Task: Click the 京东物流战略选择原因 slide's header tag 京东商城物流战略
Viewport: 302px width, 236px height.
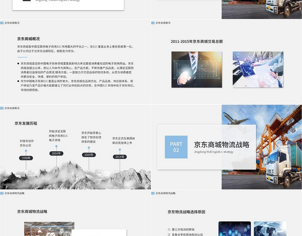Action: coord(166,193)
